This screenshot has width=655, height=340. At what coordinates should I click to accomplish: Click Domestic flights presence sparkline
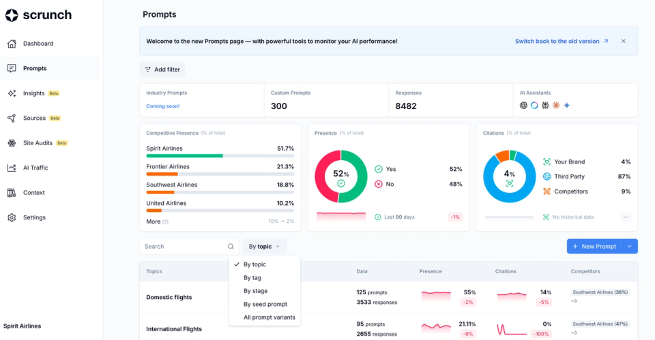coord(436,295)
